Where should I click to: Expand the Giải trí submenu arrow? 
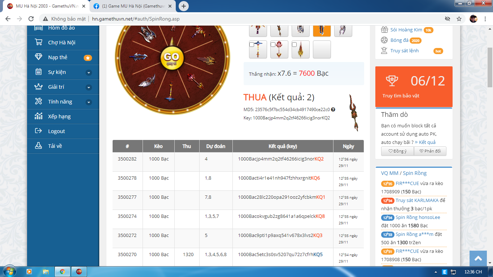click(x=89, y=87)
